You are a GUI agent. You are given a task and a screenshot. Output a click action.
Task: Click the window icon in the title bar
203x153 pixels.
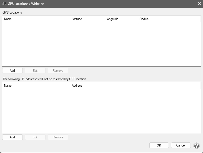click(4, 4)
